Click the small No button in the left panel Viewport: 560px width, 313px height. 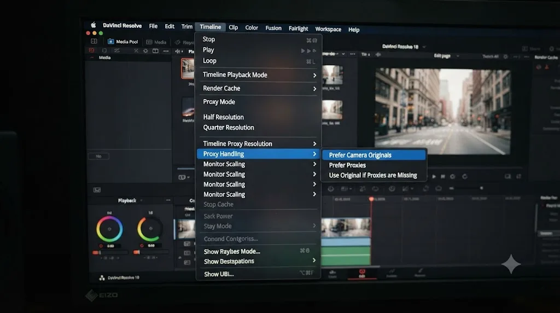tap(98, 156)
